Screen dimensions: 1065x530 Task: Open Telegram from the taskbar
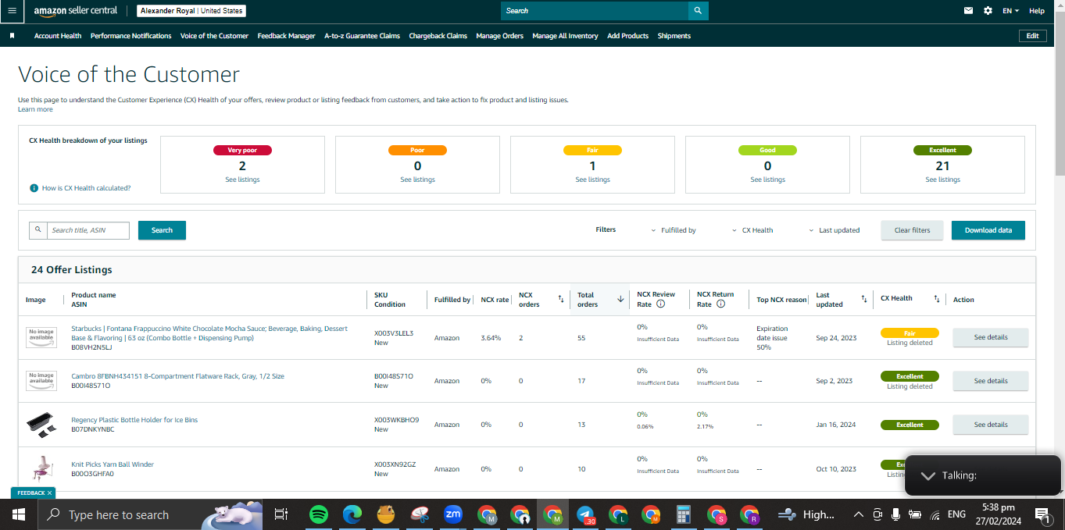[586, 514]
